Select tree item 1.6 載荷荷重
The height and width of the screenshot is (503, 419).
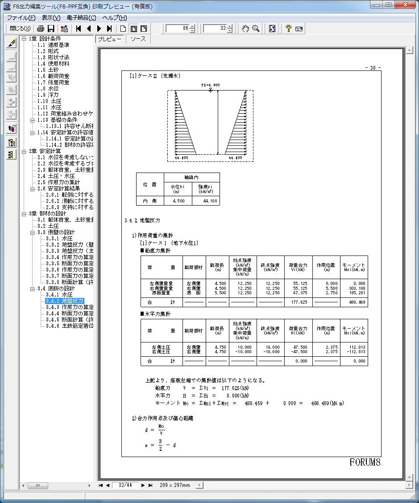click(53, 76)
